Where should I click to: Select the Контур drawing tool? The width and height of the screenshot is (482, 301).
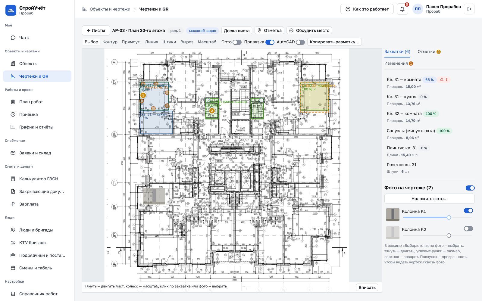110,42
